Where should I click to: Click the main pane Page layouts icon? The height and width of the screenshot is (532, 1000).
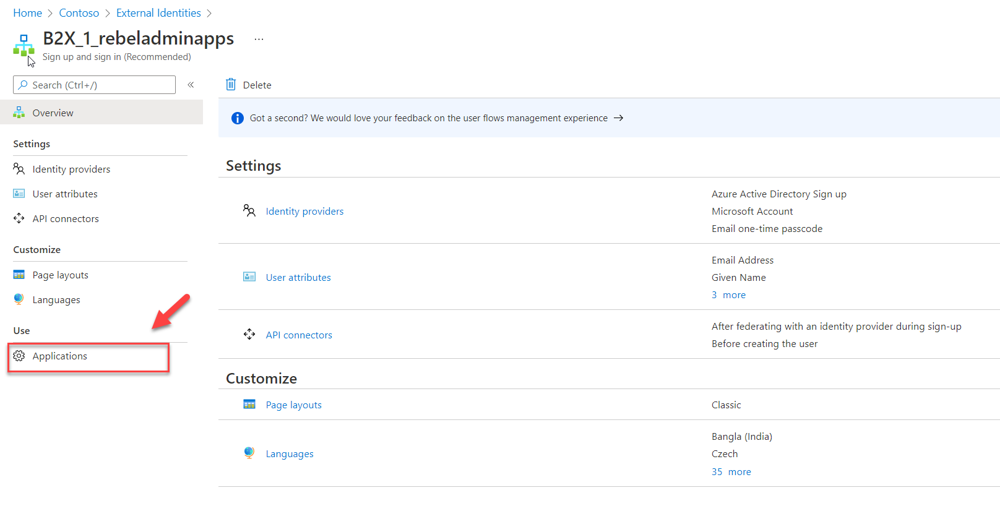249,404
